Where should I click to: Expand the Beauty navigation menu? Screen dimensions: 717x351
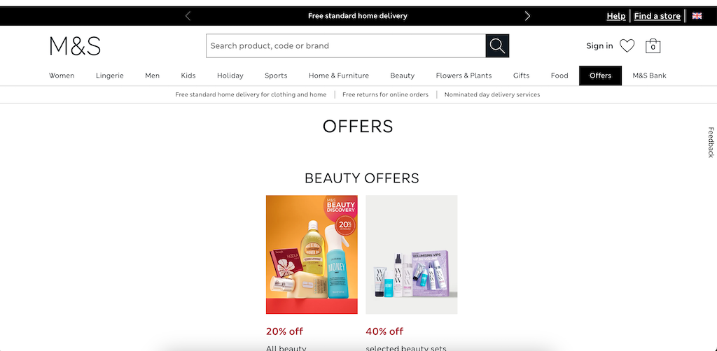click(x=403, y=76)
